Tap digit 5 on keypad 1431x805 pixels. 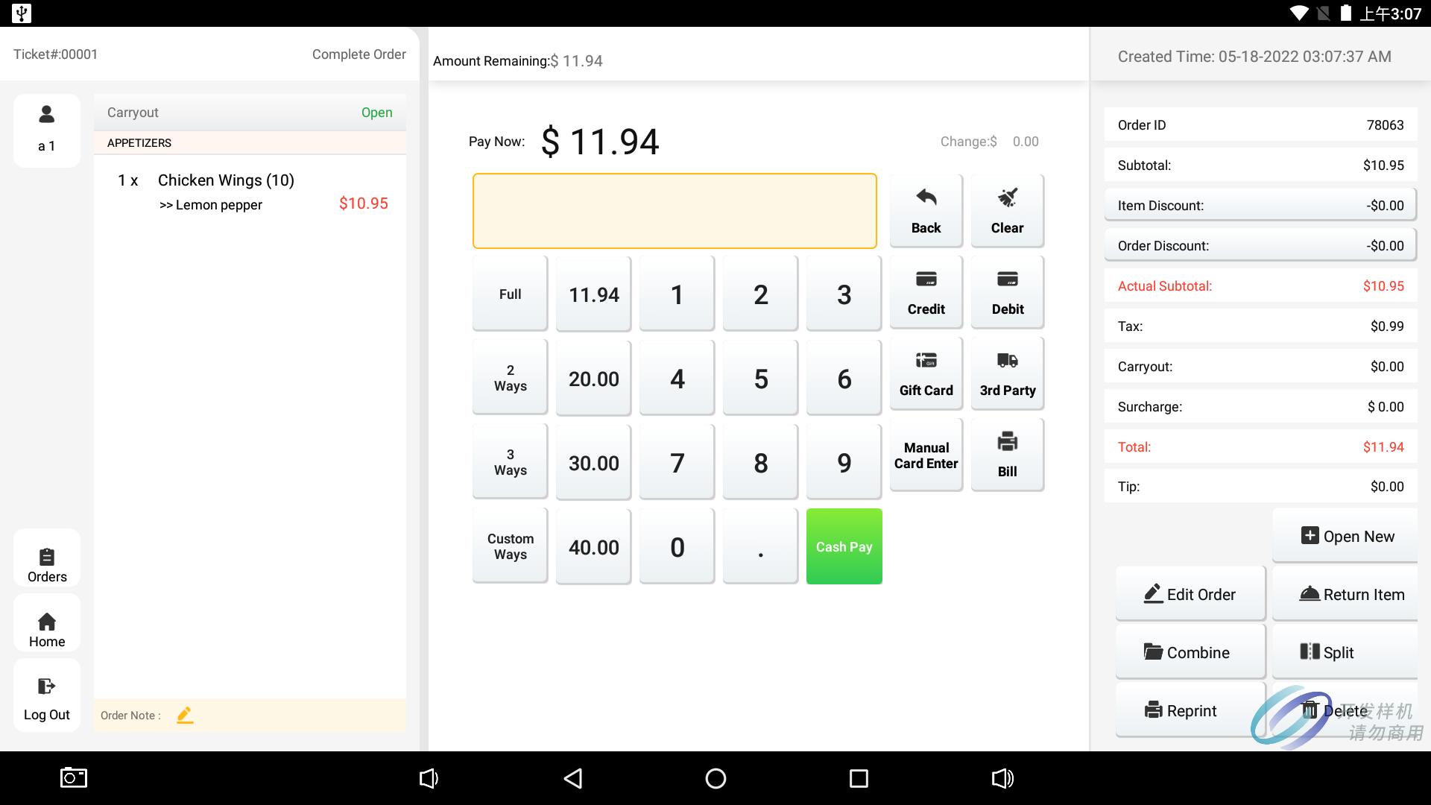[760, 378]
